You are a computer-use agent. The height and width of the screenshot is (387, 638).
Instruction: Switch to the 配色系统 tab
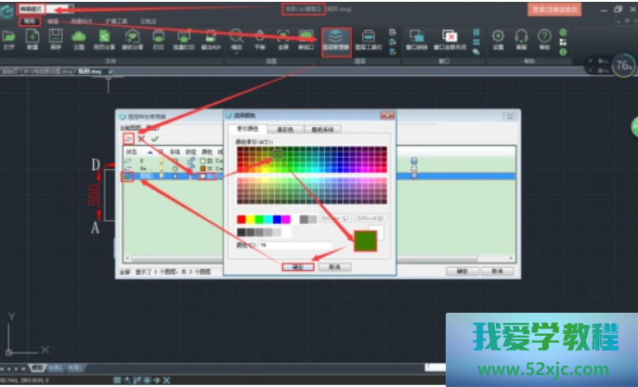tap(320, 129)
